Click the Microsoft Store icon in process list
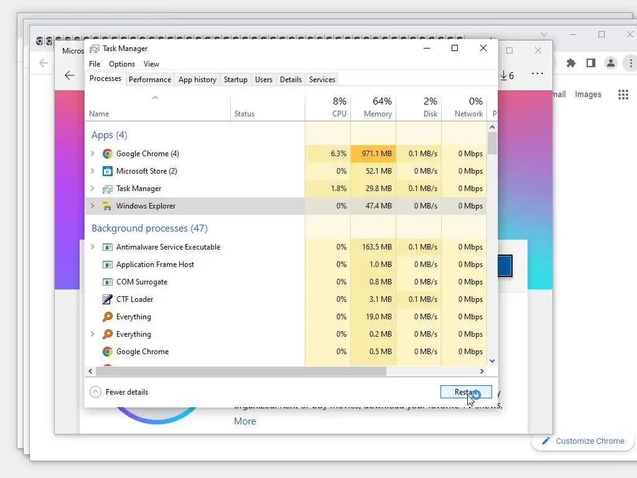Viewport: 637px width, 478px height. click(107, 171)
